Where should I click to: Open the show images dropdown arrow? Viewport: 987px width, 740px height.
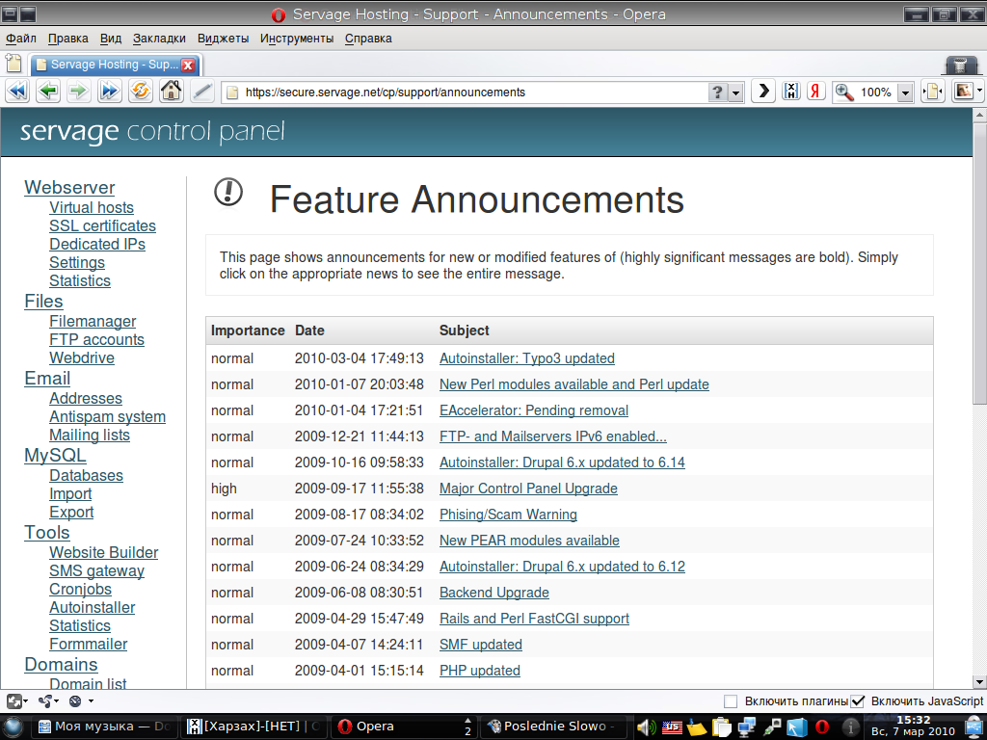980,92
